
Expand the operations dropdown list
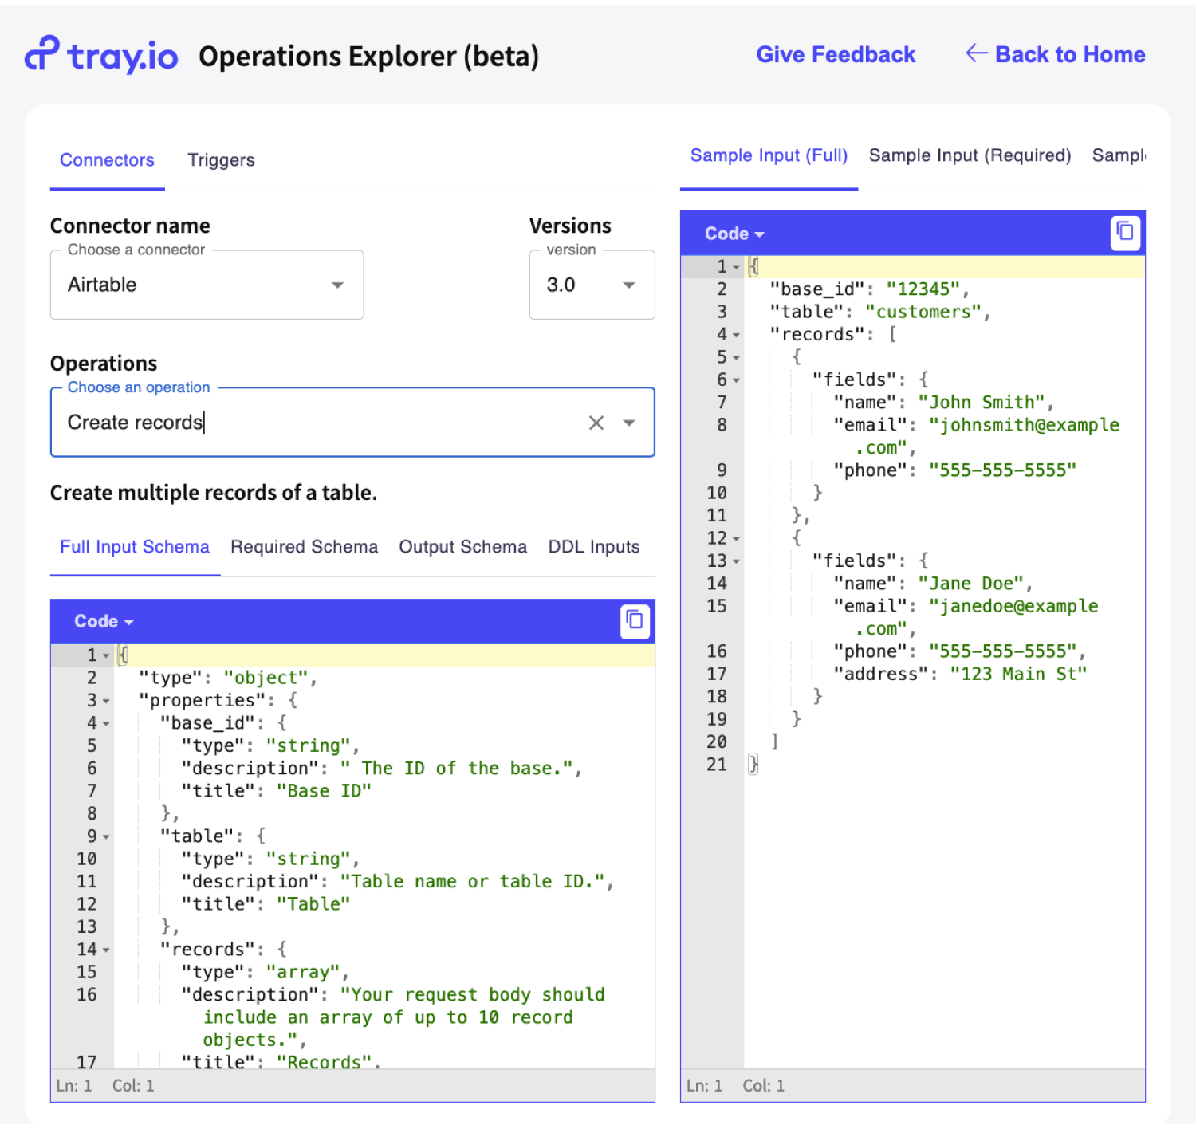(x=629, y=423)
